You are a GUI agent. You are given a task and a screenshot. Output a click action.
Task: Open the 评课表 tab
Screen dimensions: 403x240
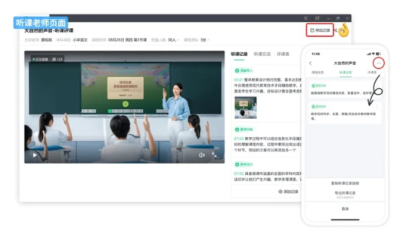click(x=283, y=54)
